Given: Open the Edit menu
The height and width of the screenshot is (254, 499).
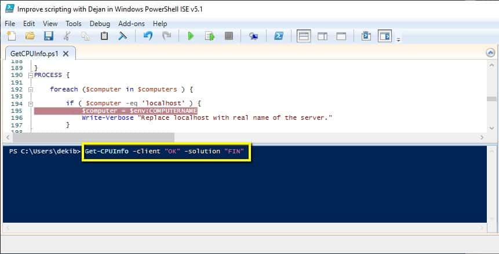Looking at the screenshot, I should pos(29,24).
